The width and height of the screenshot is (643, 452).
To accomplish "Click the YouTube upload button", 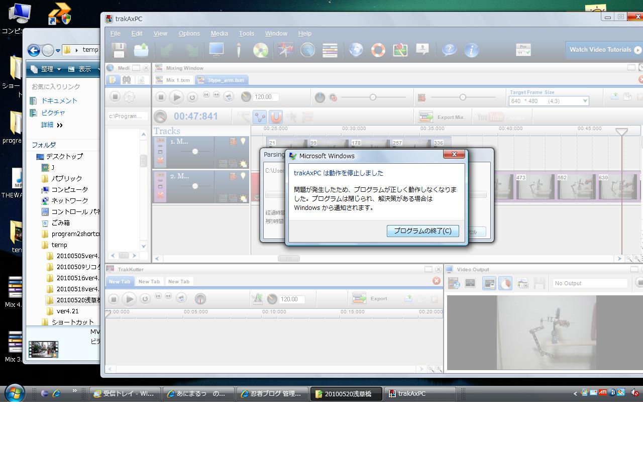I will (x=501, y=117).
